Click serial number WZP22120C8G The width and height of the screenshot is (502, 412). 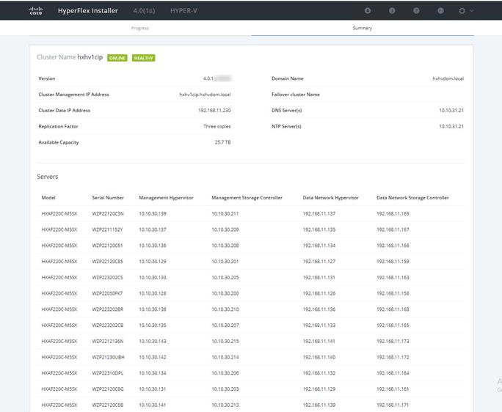point(108,389)
